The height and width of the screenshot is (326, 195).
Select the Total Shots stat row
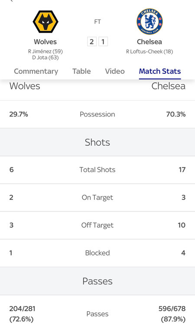[x=97, y=170]
